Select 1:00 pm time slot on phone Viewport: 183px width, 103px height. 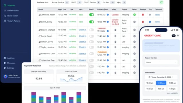(x=161, y=89)
